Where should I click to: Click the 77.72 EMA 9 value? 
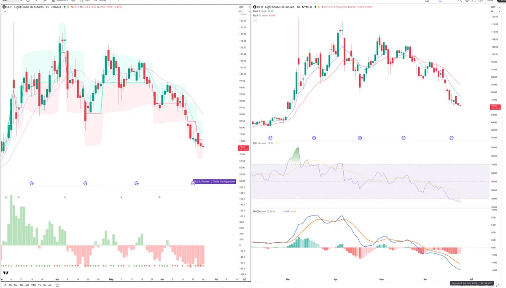pos(271,11)
